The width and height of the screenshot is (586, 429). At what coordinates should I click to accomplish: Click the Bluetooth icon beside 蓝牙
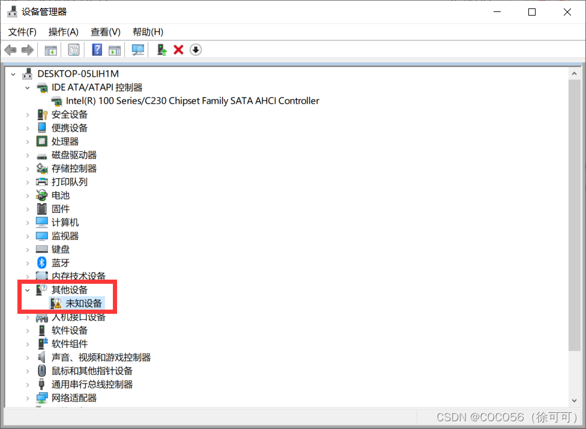(x=42, y=263)
